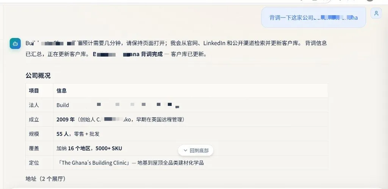Click the chevron in the 回到底部 button
Screen dimensions: 388x189
coord(185,150)
